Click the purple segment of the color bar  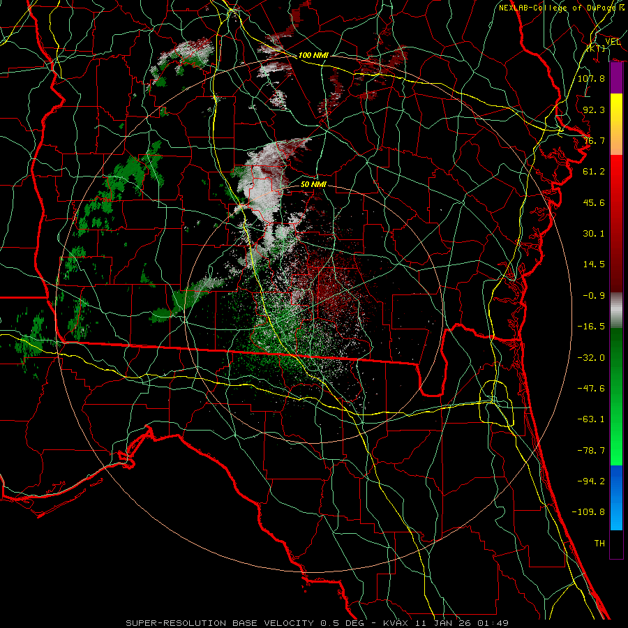[616, 77]
